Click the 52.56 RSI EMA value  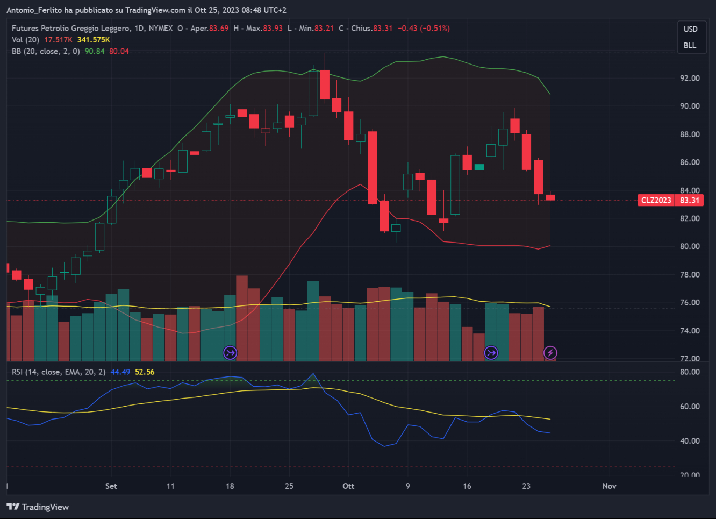[x=145, y=372]
